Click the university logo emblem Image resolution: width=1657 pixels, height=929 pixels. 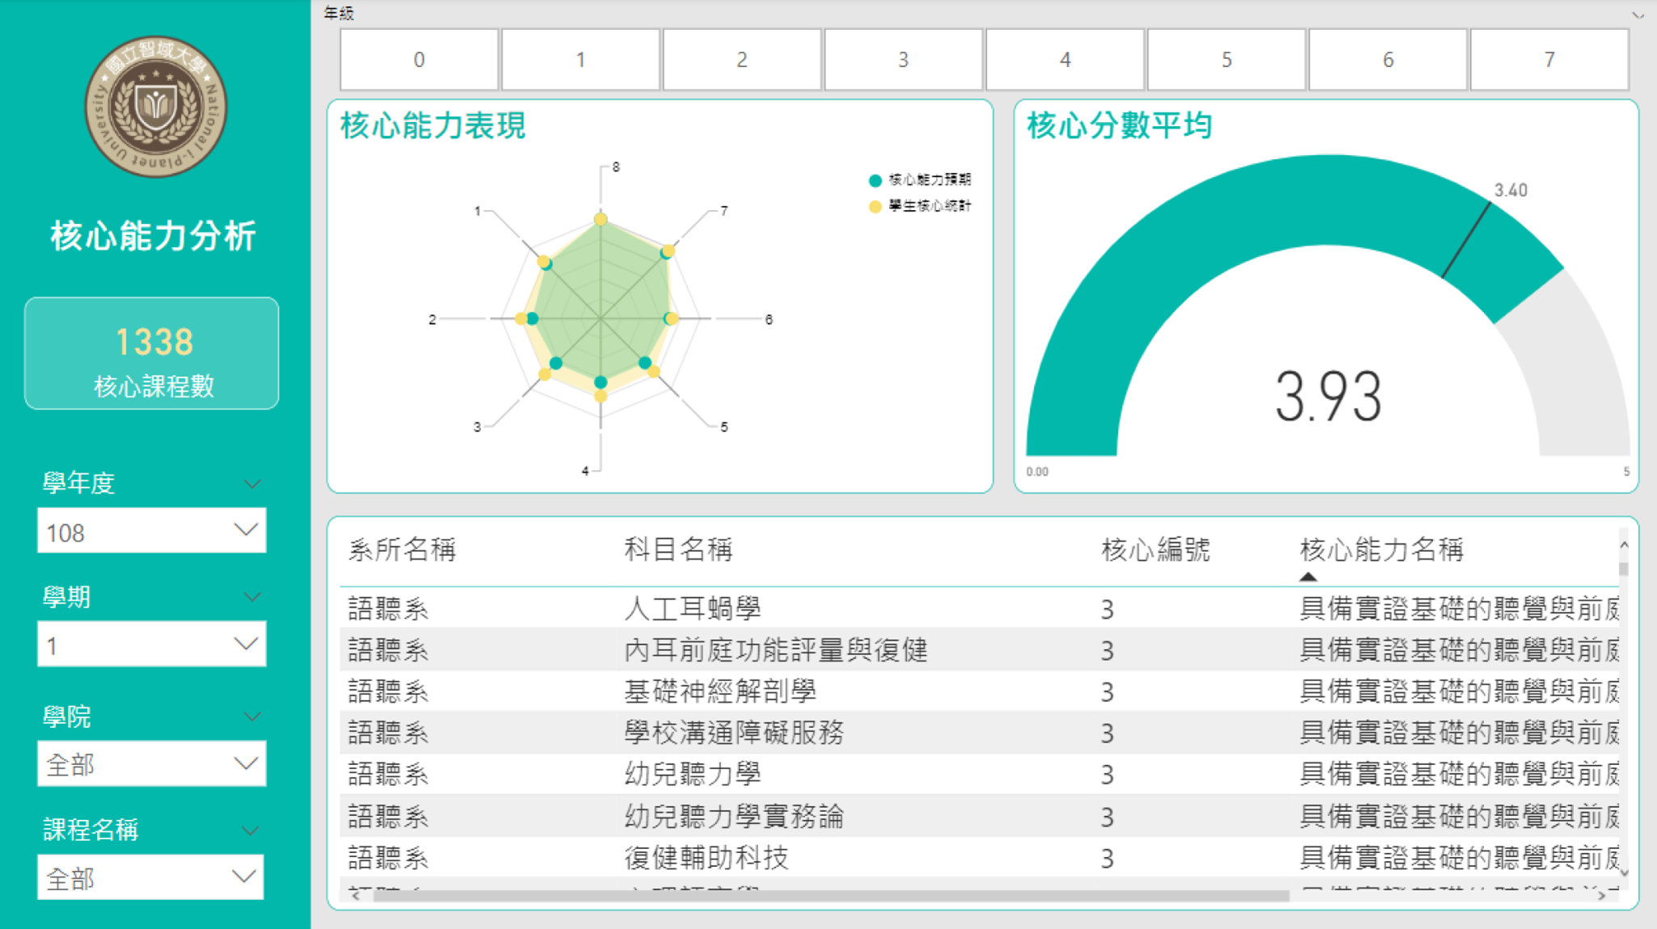pyautogui.click(x=156, y=107)
